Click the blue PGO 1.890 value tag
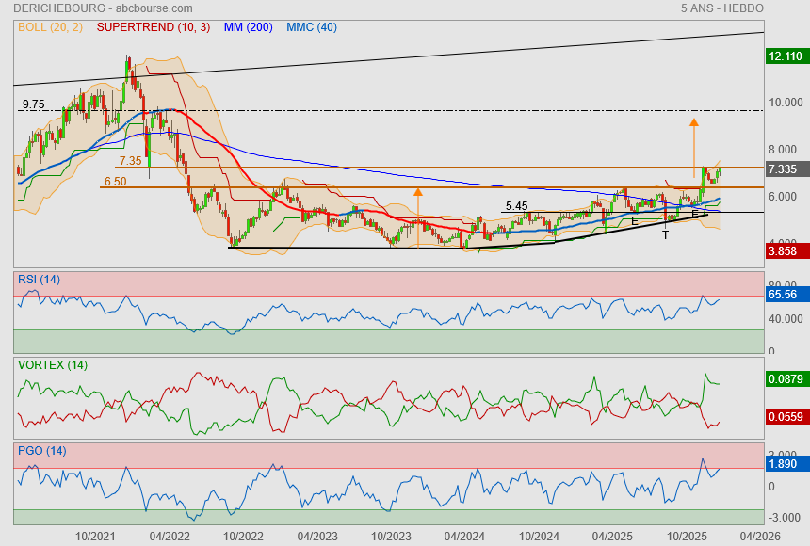Image resolution: width=810 pixels, height=546 pixels. pyautogui.click(x=785, y=464)
